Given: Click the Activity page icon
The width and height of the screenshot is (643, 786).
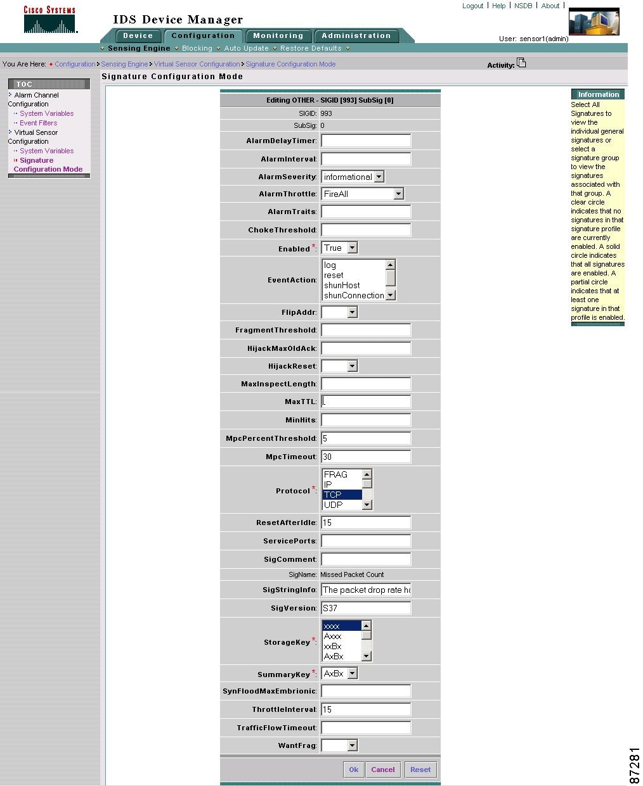Looking at the screenshot, I should tap(521, 62).
